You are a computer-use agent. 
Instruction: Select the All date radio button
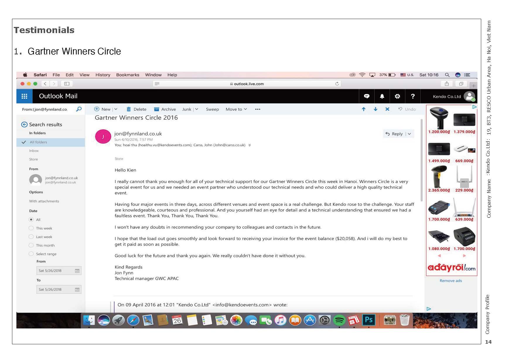tap(31, 220)
